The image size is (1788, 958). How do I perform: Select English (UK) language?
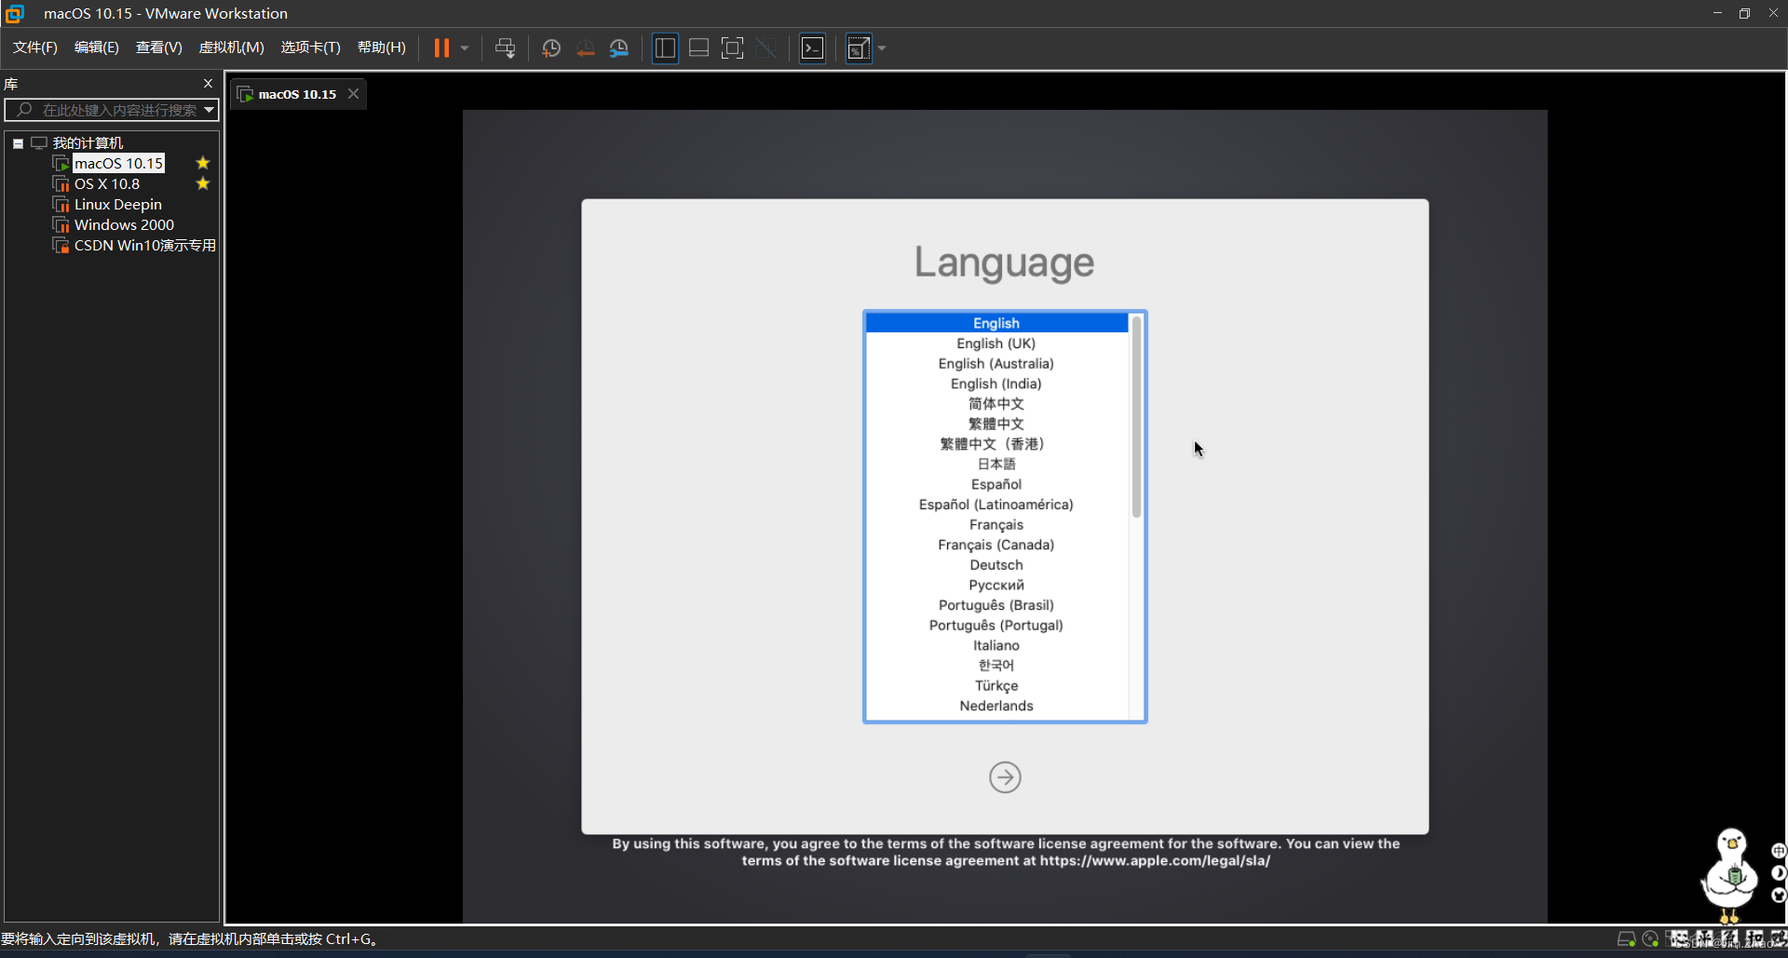tap(996, 344)
